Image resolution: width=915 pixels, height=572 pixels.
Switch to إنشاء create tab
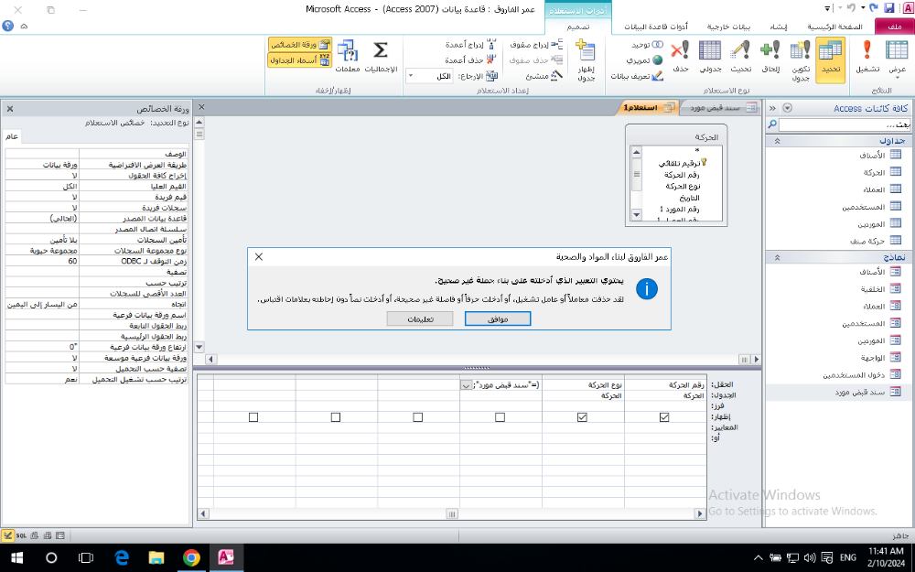pyautogui.click(x=778, y=27)
